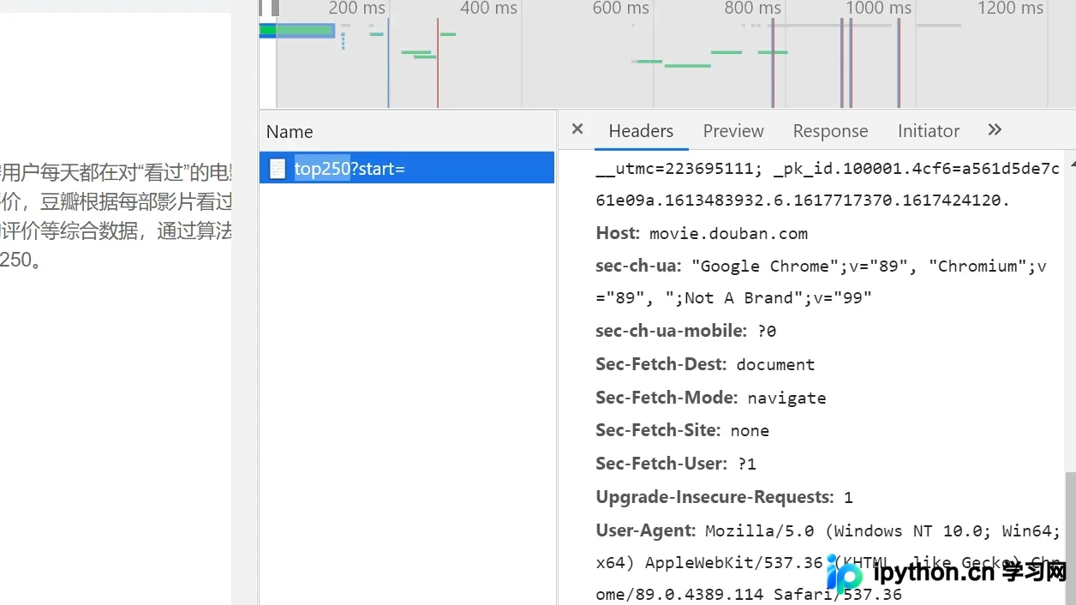Image resolution: width=1076 pixels, height=605 pixels.
Task: Click the details pane vertical scrollbar thumb
Action: coord(1071,538)
